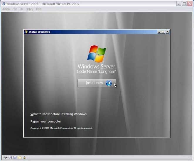Screen dimensions: 194x161
Task: Click the Code Name Longhorn text
Action: tap(97, 71)
